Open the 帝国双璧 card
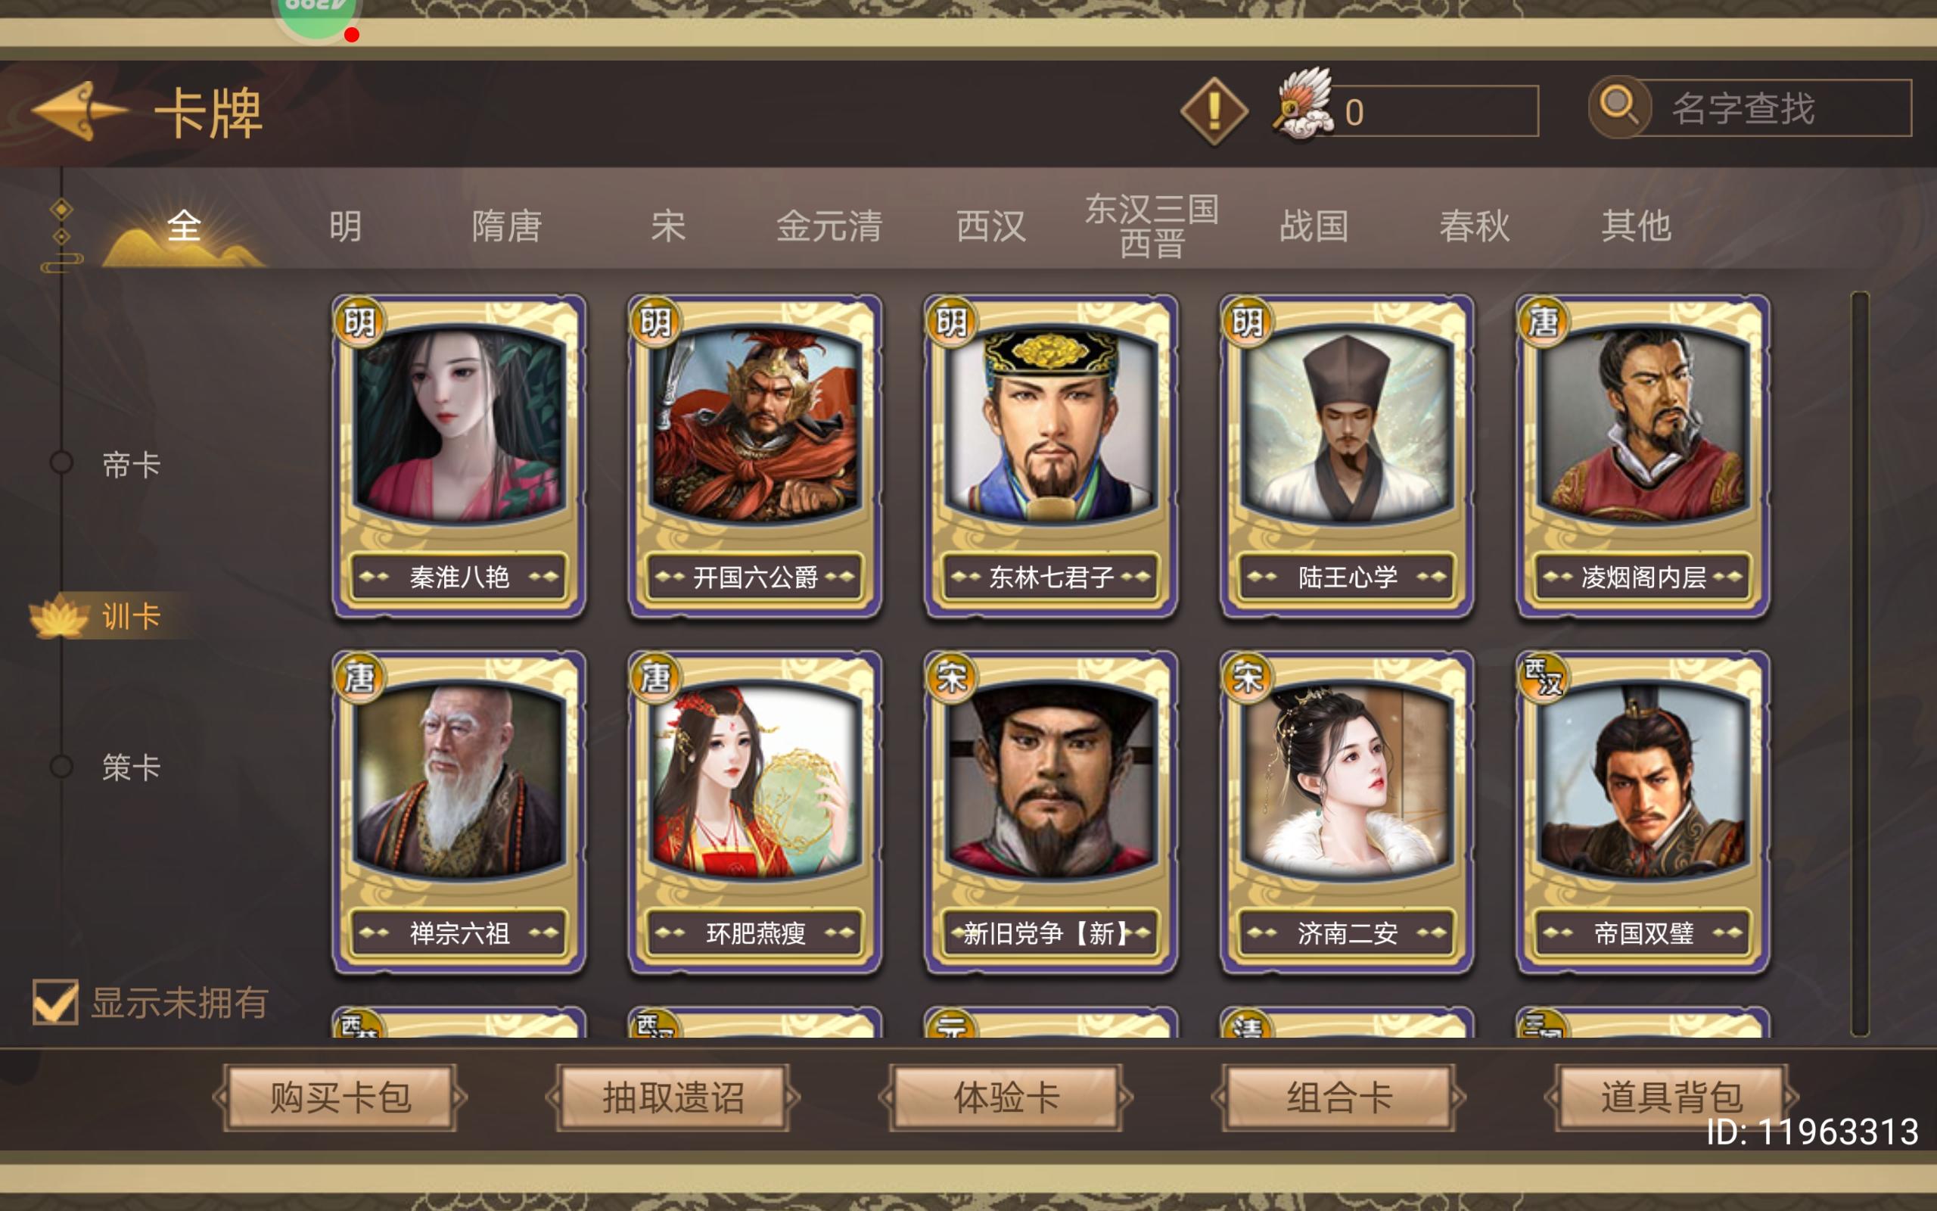Viewport: 1937px width, 1211px height. click(1643, 811)
